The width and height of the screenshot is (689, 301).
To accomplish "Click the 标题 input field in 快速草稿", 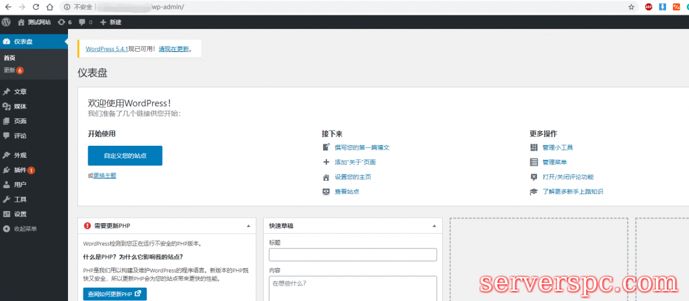I will pyautogui.click(x=353, y=255).
